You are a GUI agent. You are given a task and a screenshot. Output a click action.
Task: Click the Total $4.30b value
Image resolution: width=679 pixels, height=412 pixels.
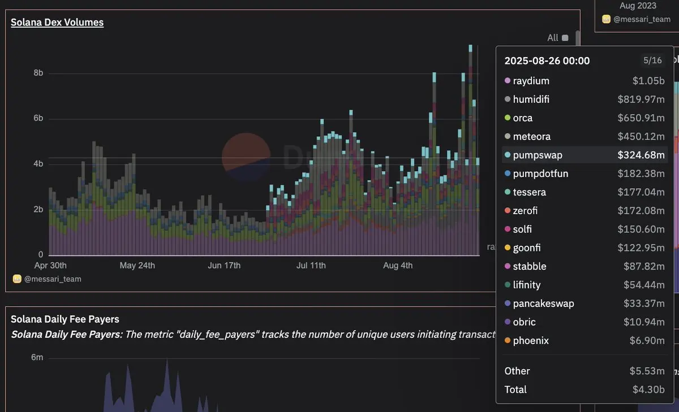pos(648,389)
